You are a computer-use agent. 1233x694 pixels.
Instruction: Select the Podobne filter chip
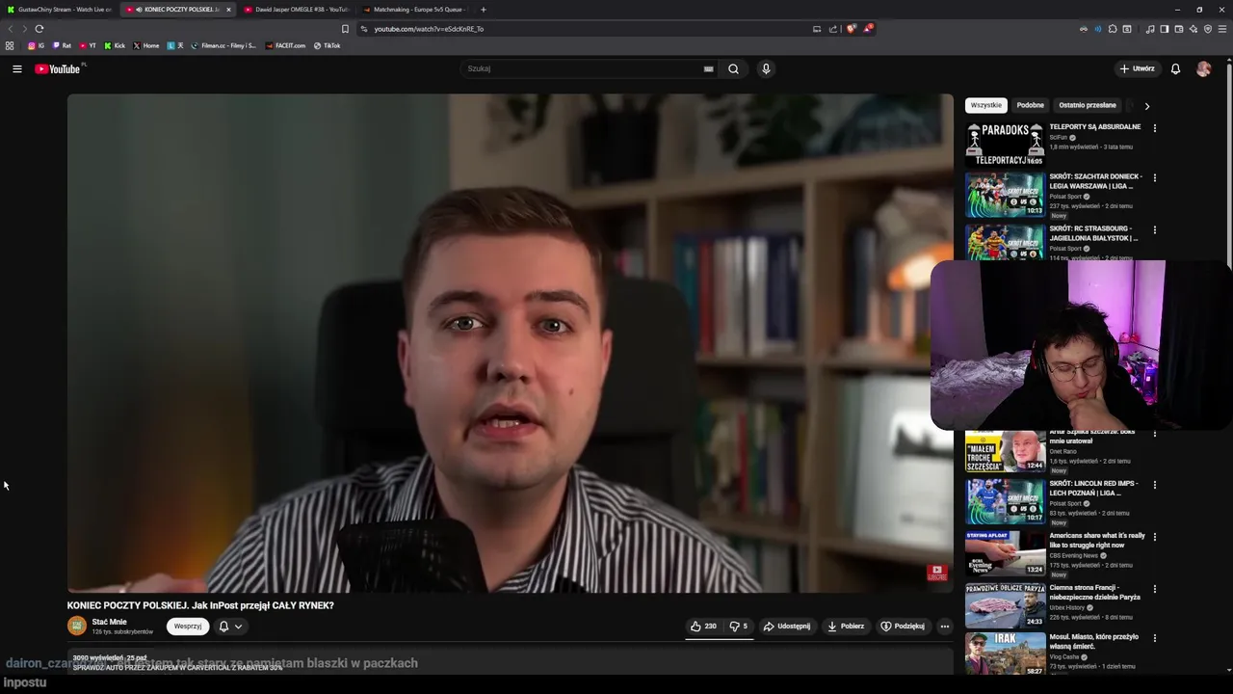pos(1030,105)
